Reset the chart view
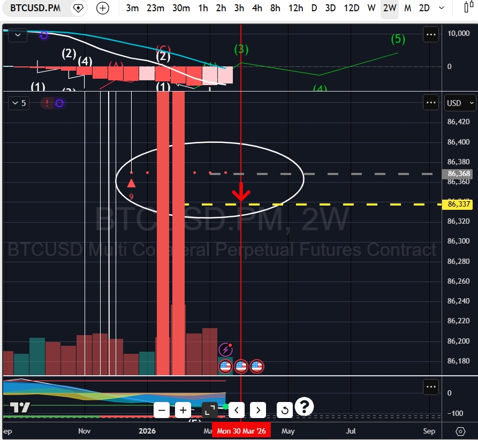478x440 pixels. pyautogui.click(x=285, y=410)
